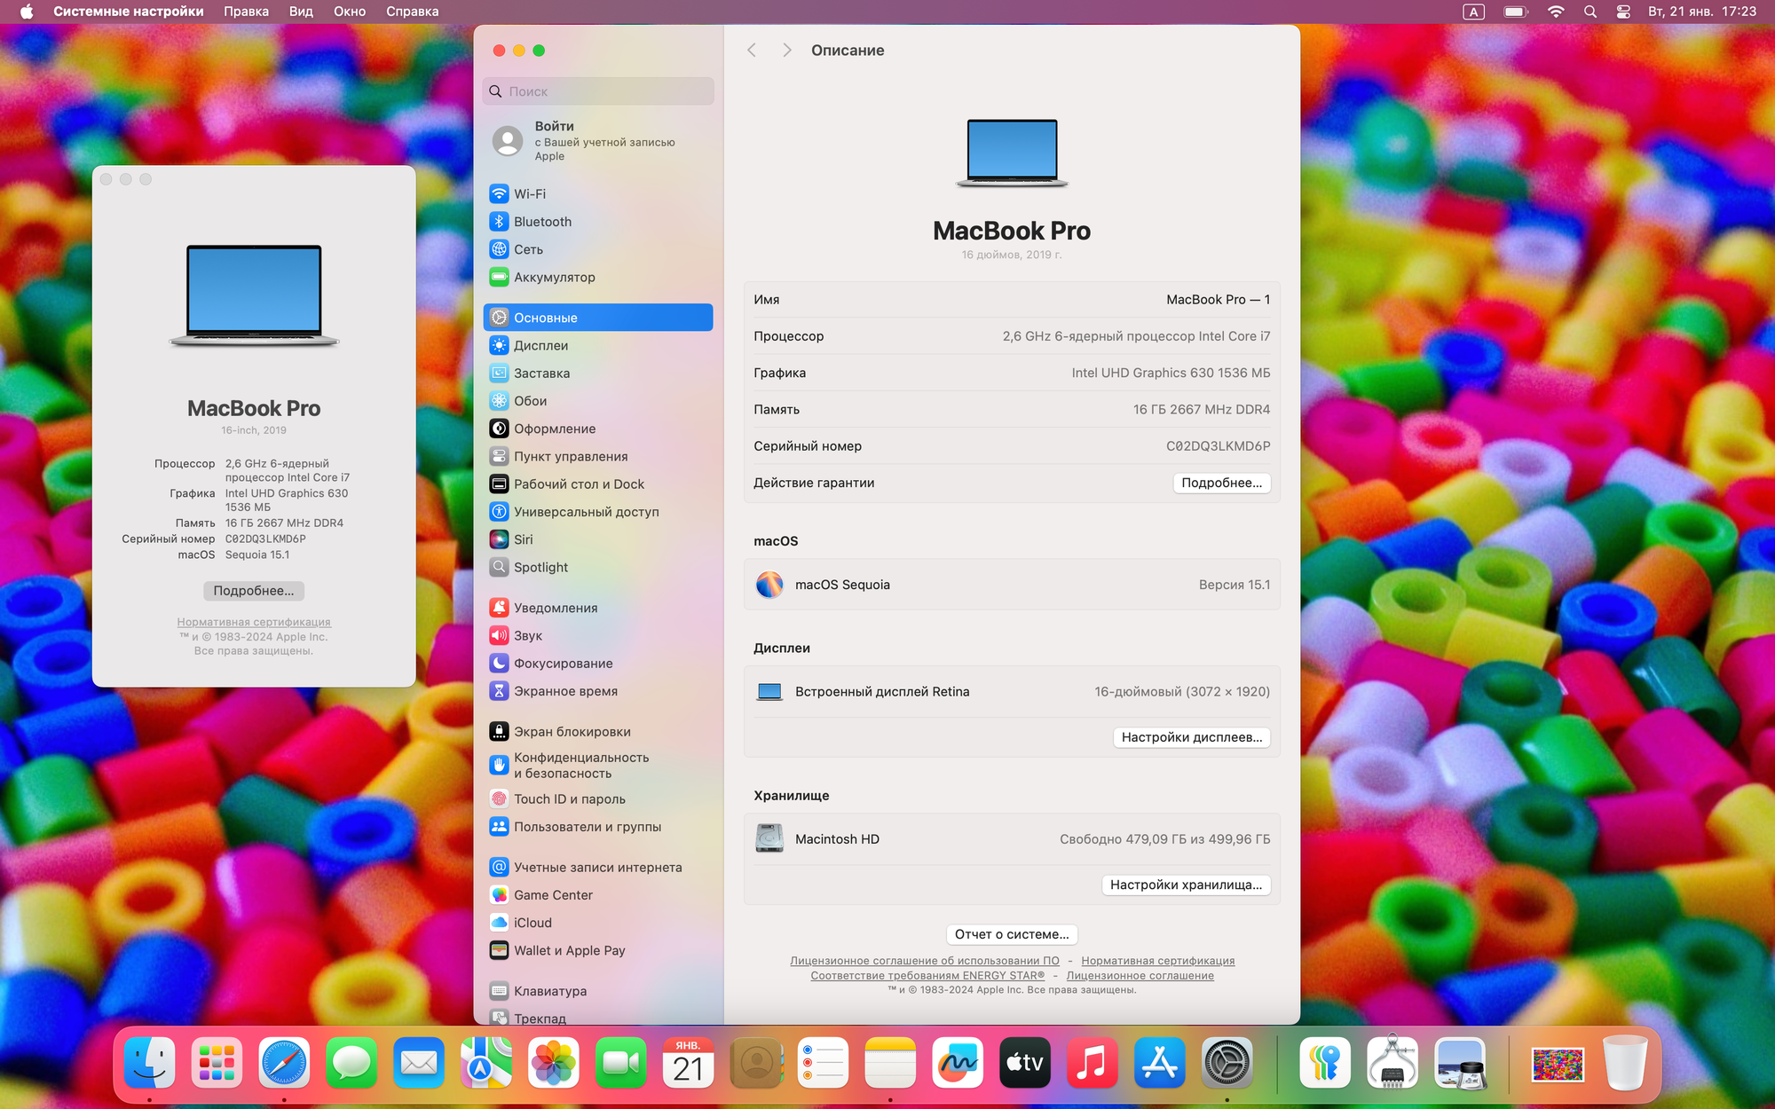This screenshot has height=1109, width=1775.
Task: Open Wi-Fi settings in the sidebar
Action: click(x=532, y=193)
